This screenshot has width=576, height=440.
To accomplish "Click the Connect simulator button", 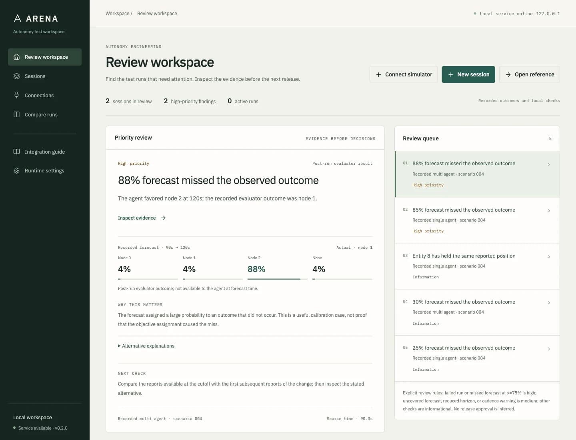I will pos(404,74).
